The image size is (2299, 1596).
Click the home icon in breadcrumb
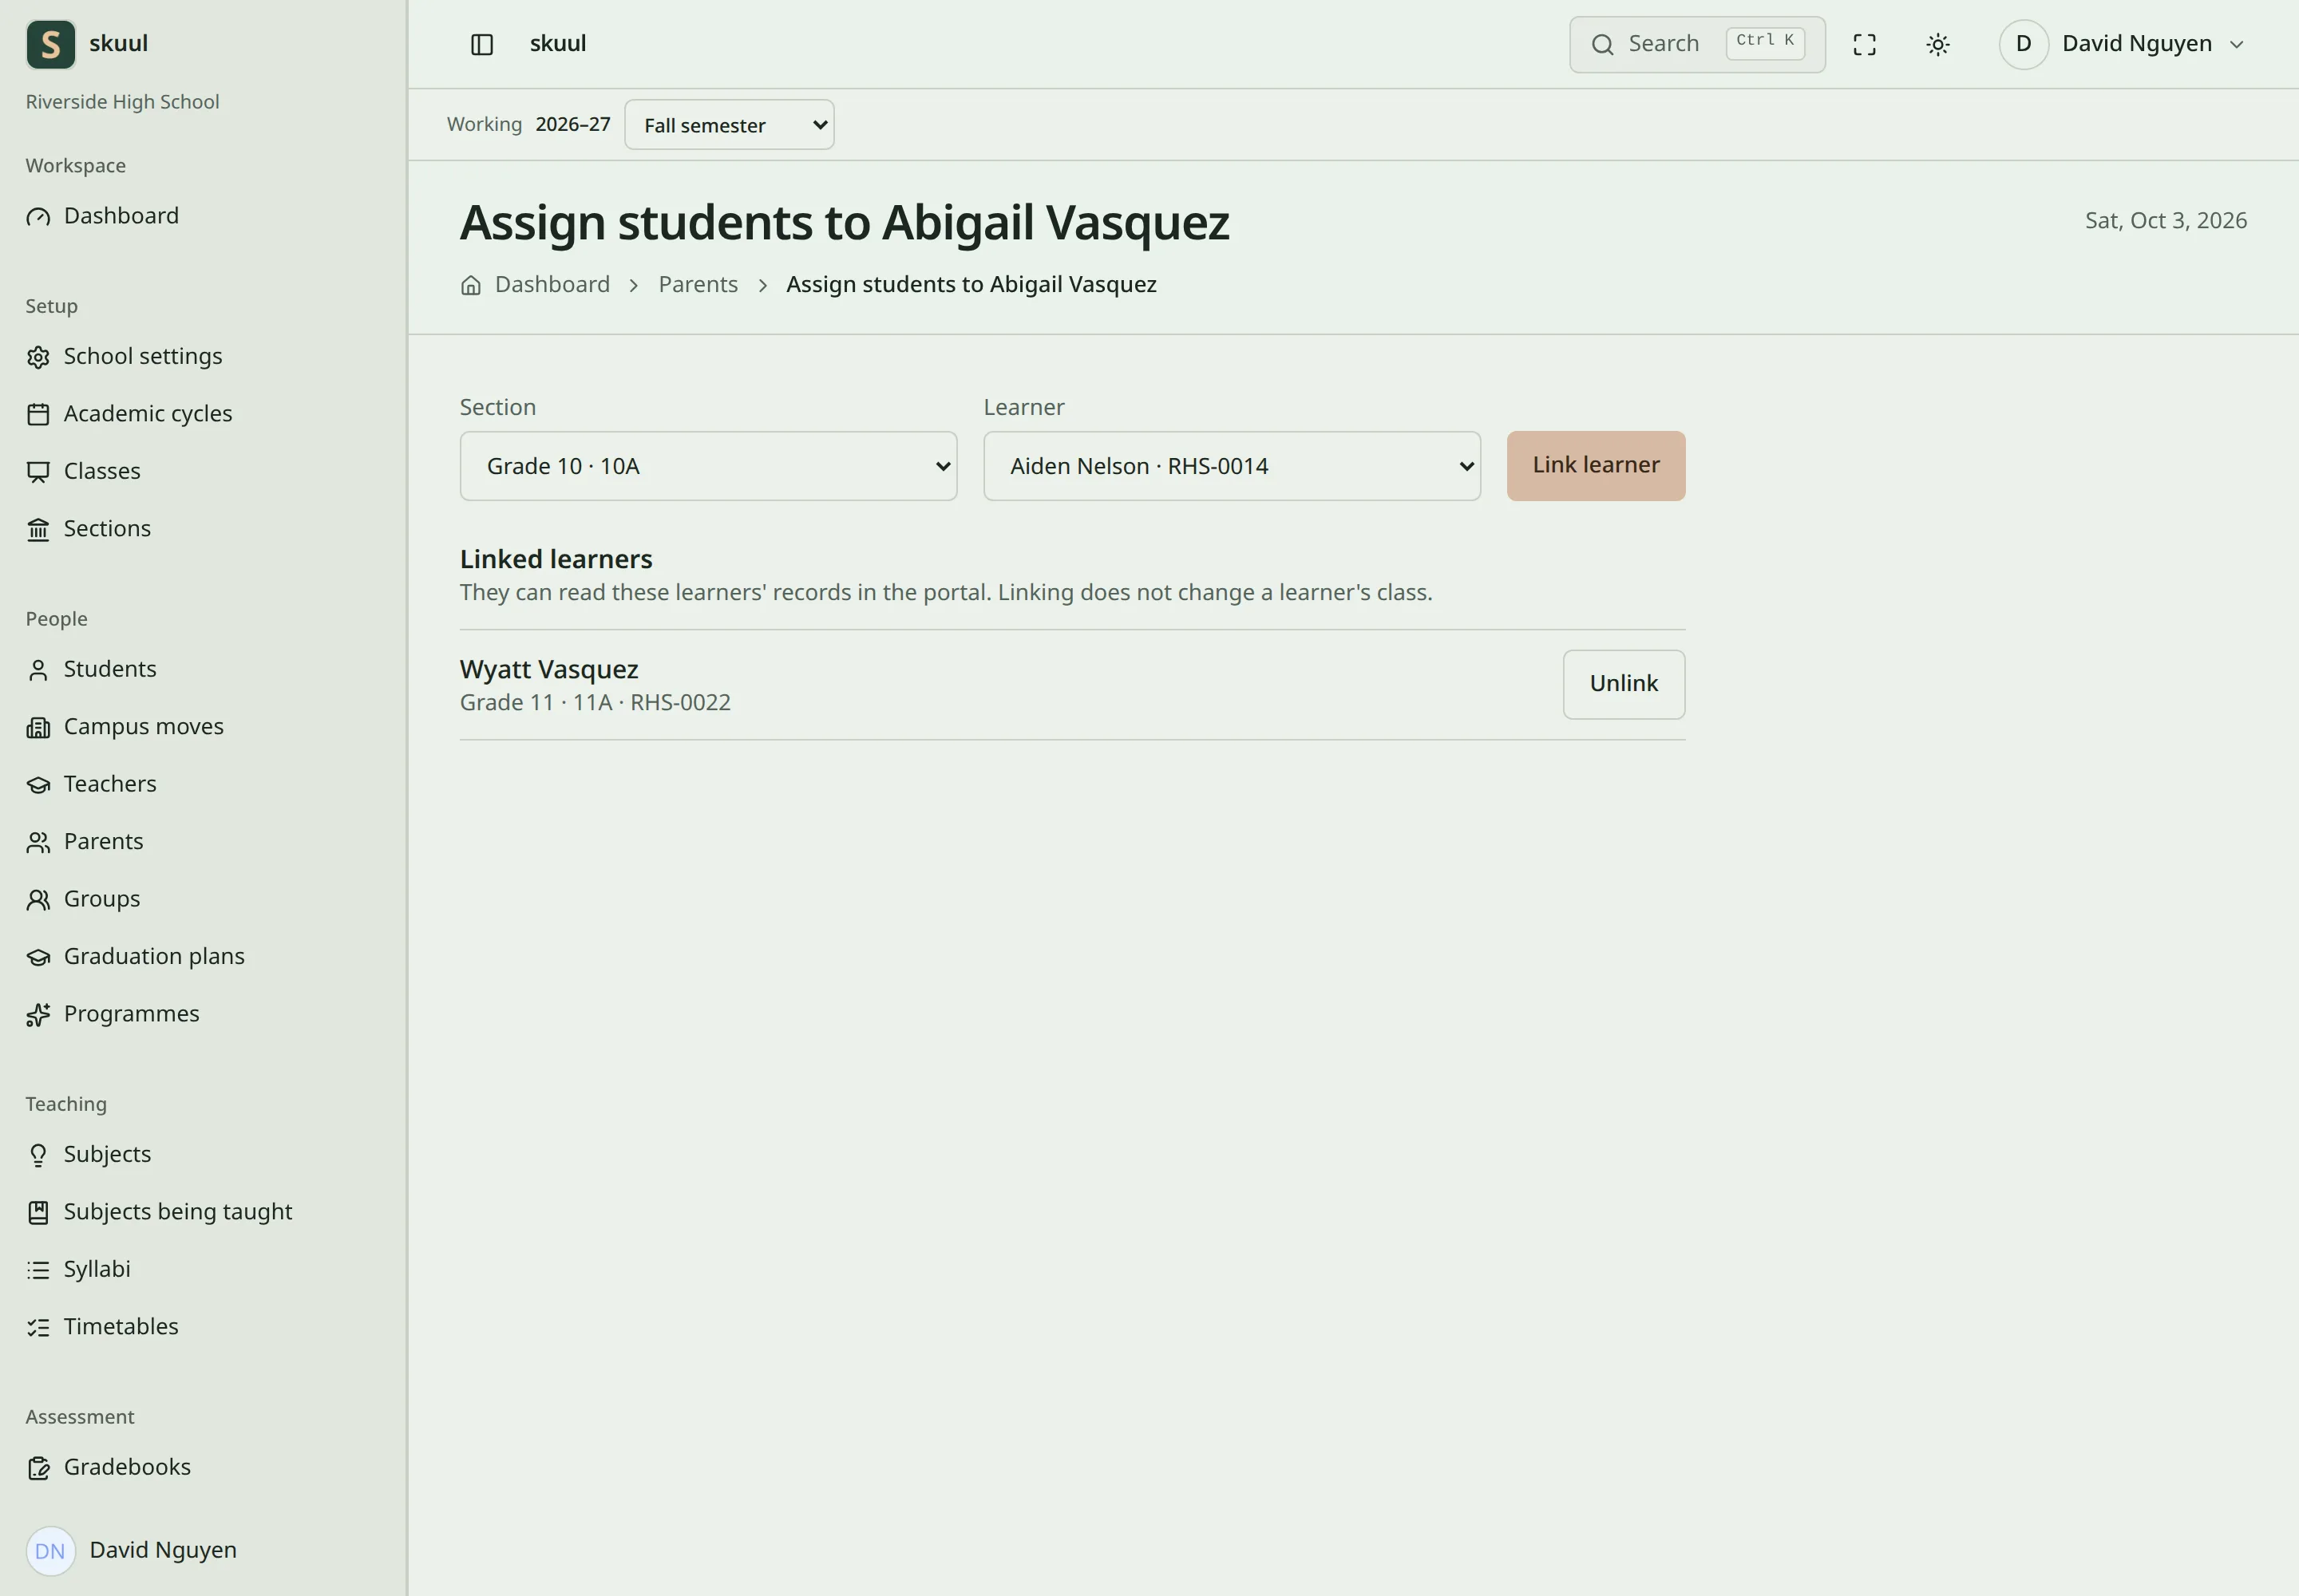(471, 285)
